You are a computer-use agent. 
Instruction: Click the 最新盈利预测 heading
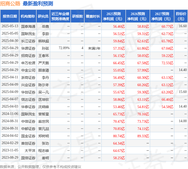[38, 4]
